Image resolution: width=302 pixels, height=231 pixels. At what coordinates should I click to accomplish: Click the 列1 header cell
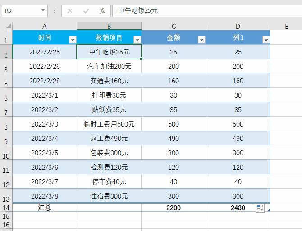[238, 37]
